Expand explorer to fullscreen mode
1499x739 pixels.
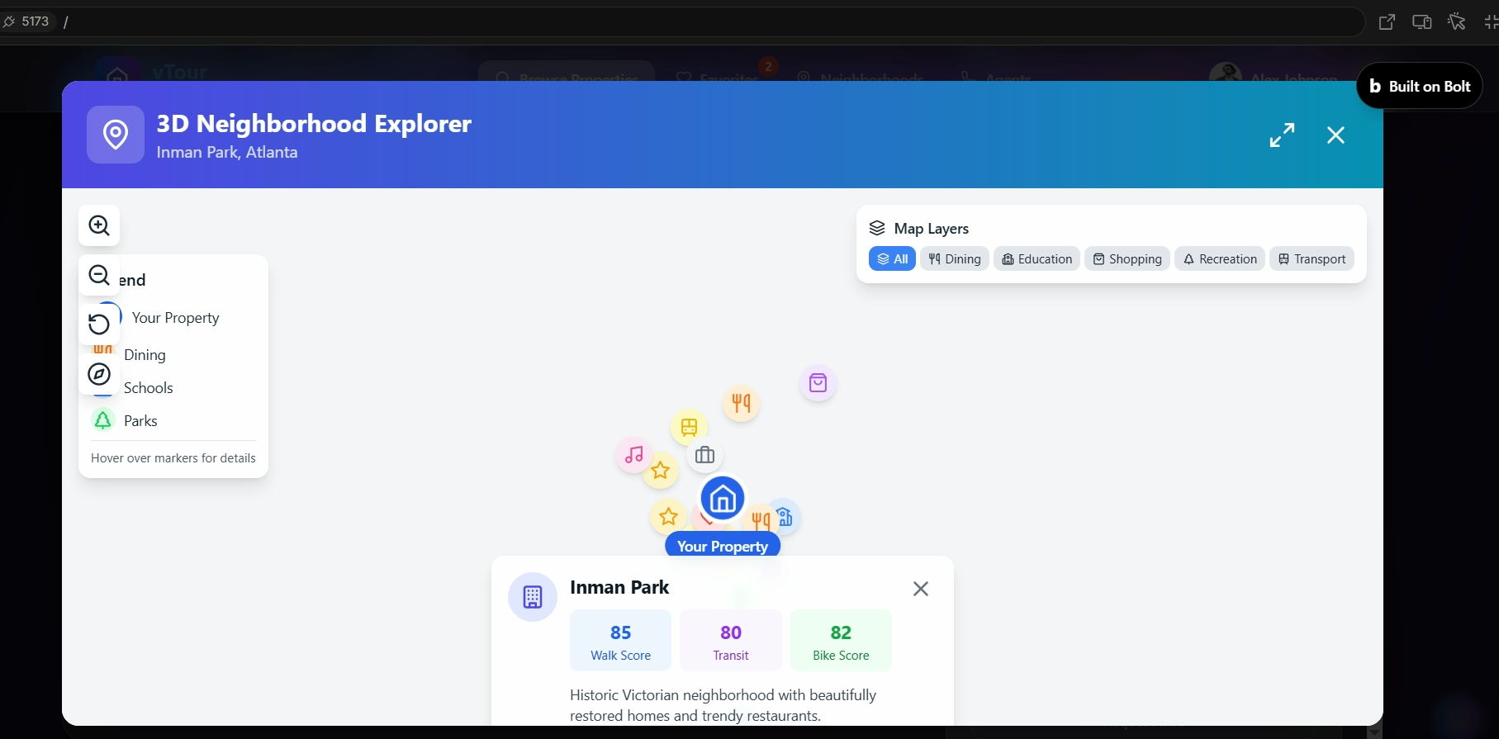pos(1282,135)
